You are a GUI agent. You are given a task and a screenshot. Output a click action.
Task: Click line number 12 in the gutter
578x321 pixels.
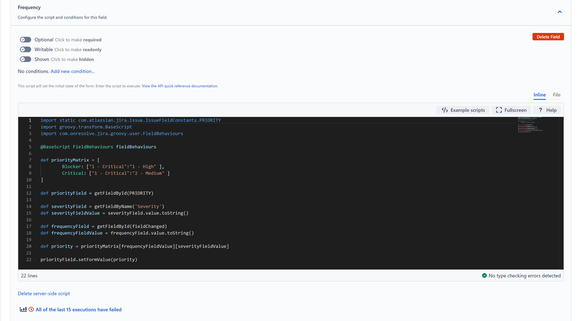point(29,193)
